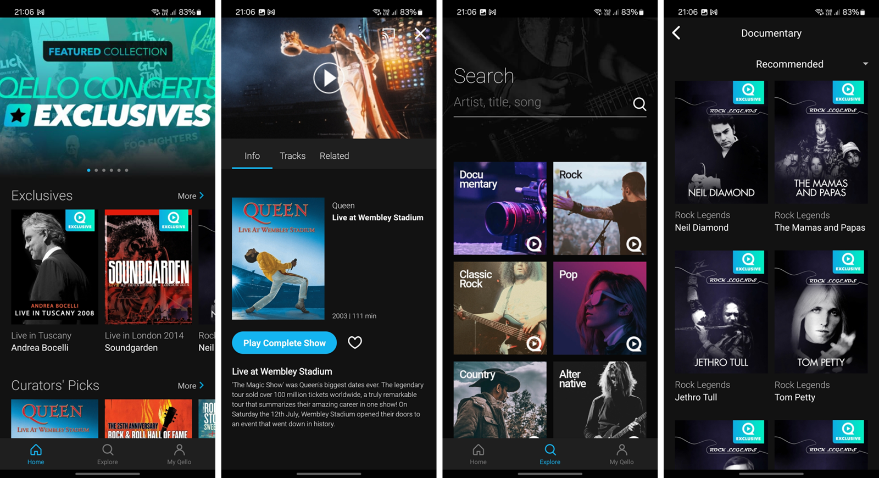Open the Documentary genre tile
The width and height of the screenshot is (879, 478).
coord(500,208)
